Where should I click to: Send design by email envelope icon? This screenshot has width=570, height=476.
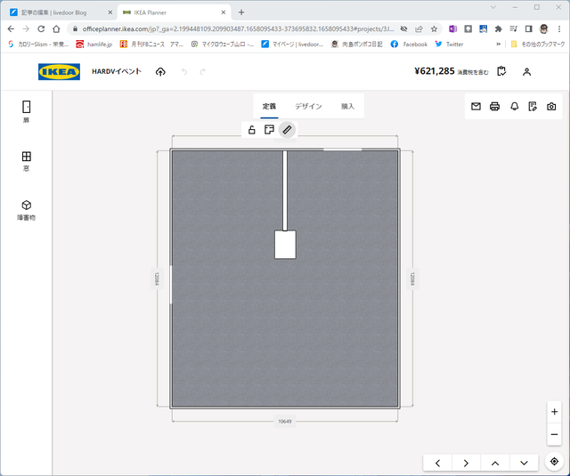tap(476, 107)
